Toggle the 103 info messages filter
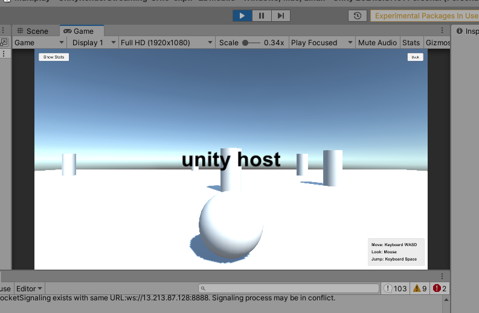 tap(395, 288)
